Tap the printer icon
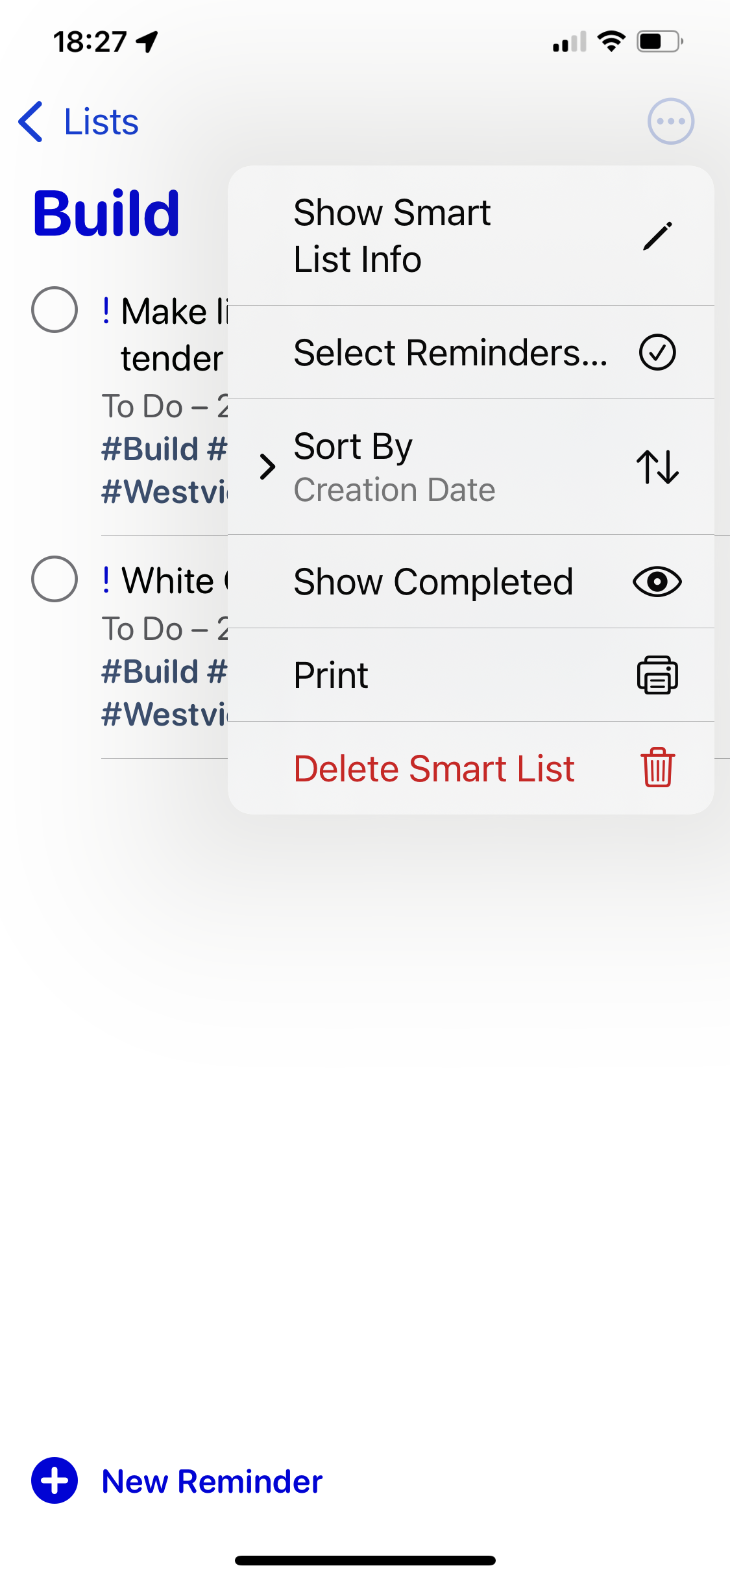Screen dimensions: 730x1581 [657, 675]
